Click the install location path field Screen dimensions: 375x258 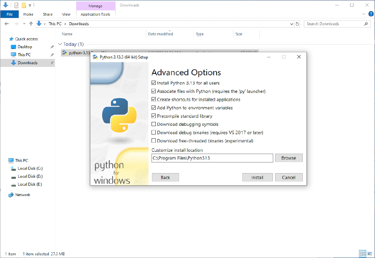pos(212,158)
